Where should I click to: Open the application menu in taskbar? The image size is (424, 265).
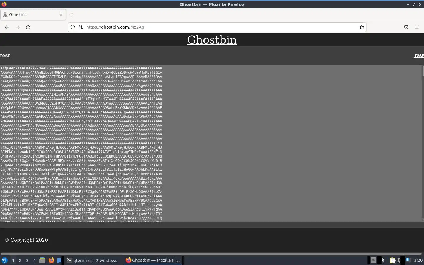coord(5,260)
